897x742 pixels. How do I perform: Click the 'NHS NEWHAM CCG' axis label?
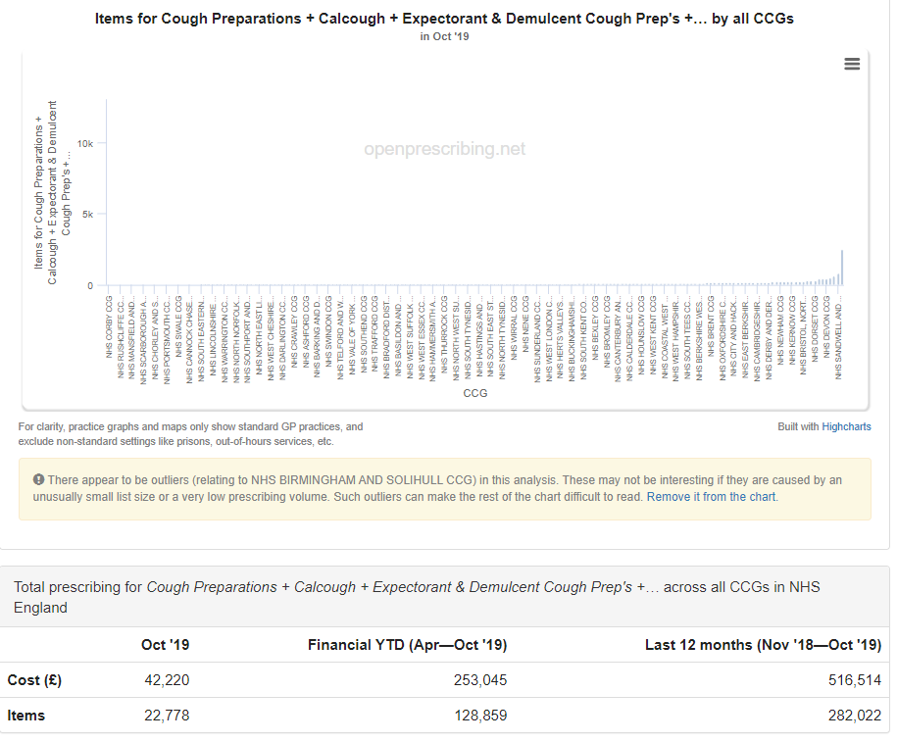pyautogui.click(x=780, y=330)
